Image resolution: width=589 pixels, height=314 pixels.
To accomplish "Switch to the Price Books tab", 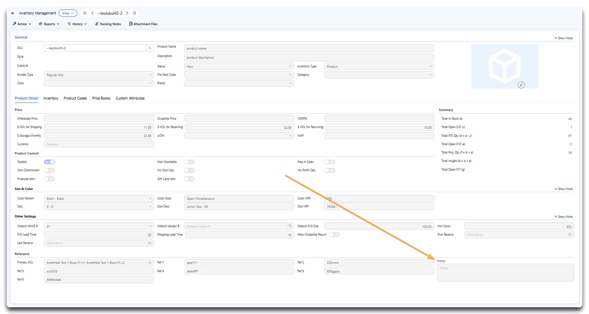I will (101, 98).
